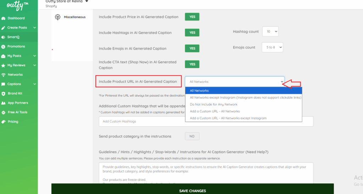The height and width of the screenshot is (194, 363).
Task: Toggle Include Product Price YES switch
Action: pos(192,17)
